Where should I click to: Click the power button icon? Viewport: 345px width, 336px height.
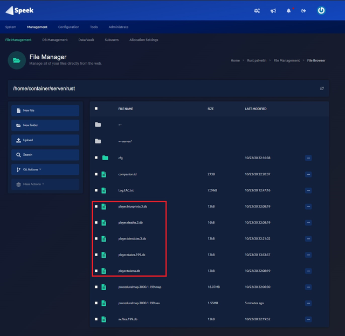point(321,10)
